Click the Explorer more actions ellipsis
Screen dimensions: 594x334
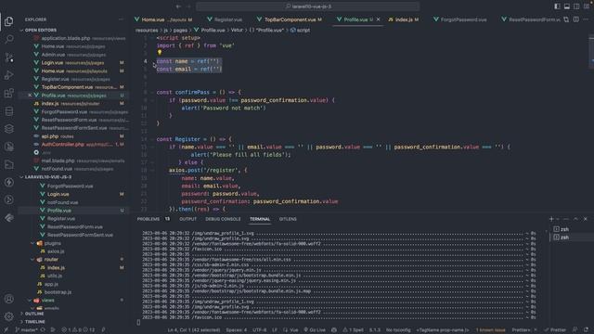coord(122,19)
